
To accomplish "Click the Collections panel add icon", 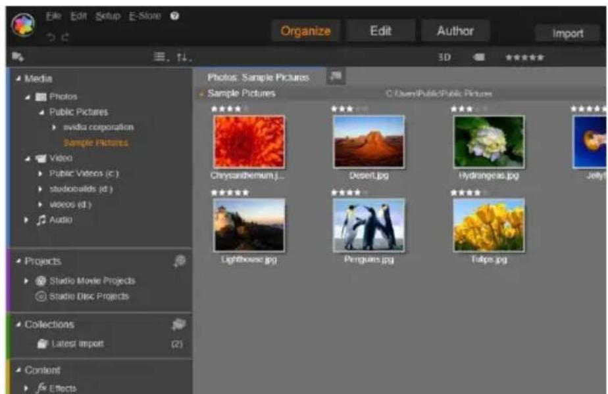I will 179,324.
